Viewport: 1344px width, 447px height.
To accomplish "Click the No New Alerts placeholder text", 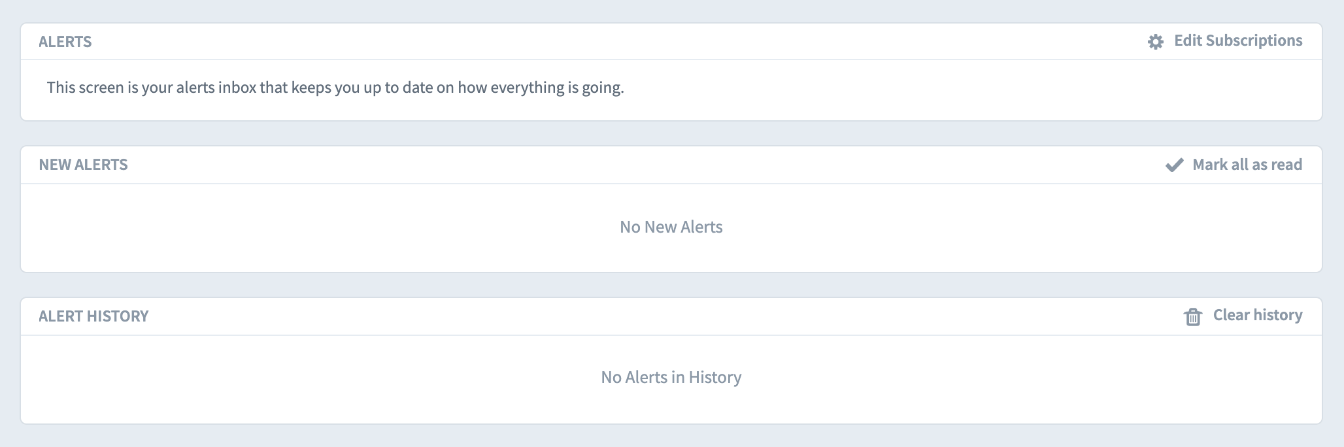I will coord(671,227).
